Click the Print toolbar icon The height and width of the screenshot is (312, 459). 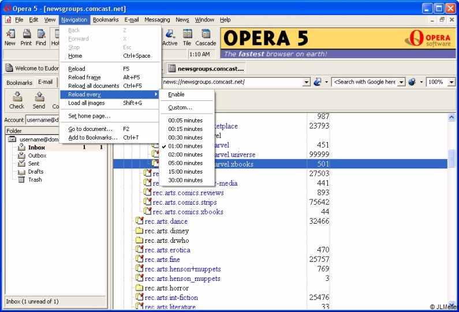coord(27,34)
